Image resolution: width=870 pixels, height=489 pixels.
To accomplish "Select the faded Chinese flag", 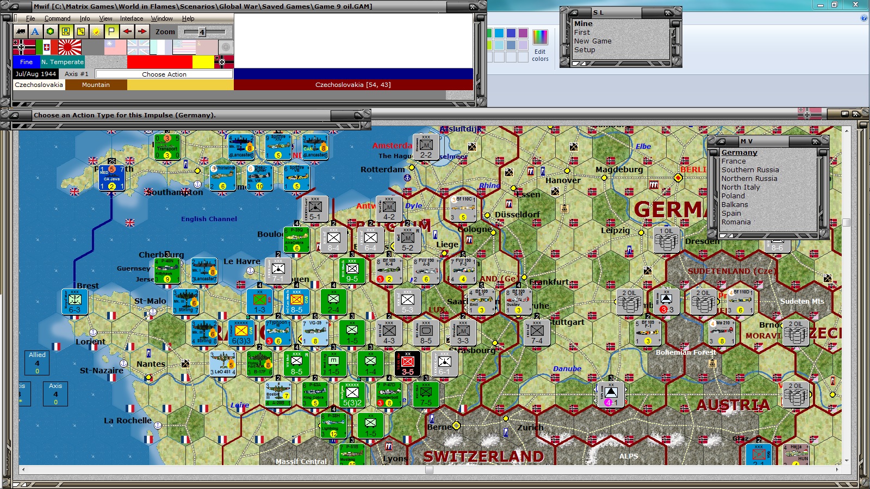I will point(115,47).
